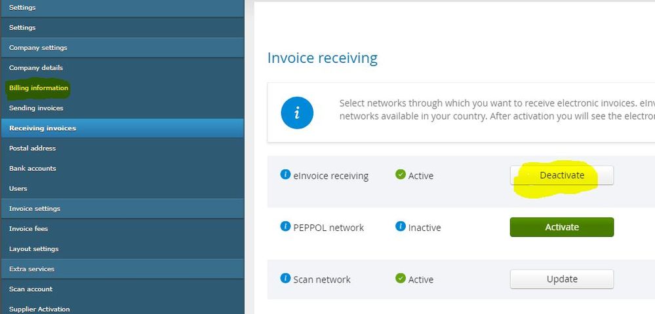Click the Invoice receiving heading
Screen dimensions: 655x314
click(322, 58)
